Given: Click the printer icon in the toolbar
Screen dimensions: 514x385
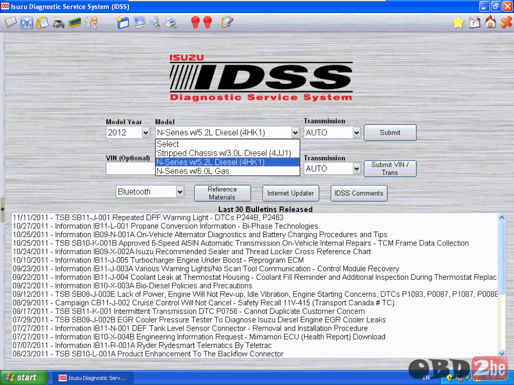Looking at the screenshot, I should [x=171, y=23].
